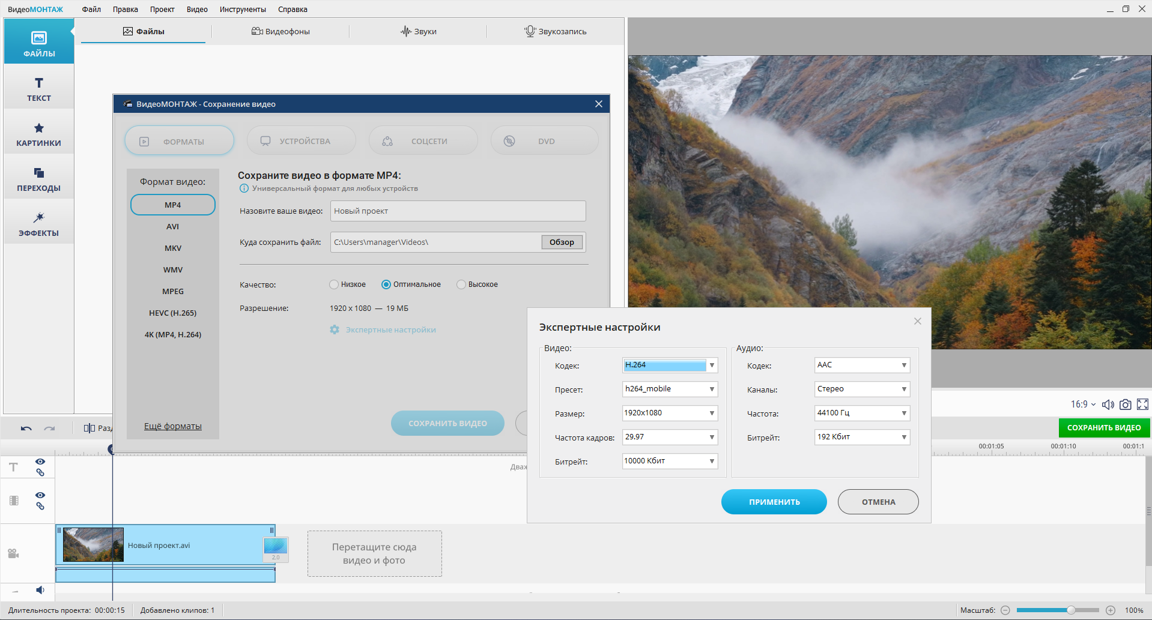Click the audio track speaker icon
Screen dimensions: 1152x620
(x=40, y=590)
